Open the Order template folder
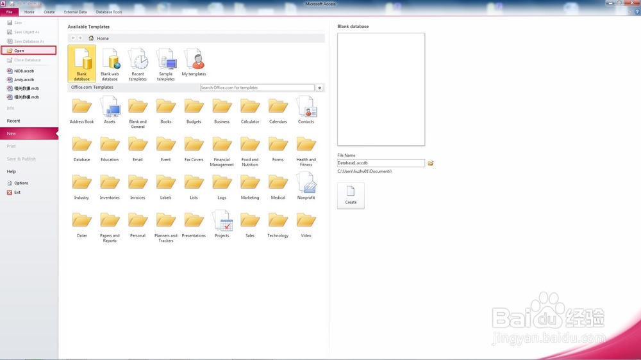 tap(82, 224)
